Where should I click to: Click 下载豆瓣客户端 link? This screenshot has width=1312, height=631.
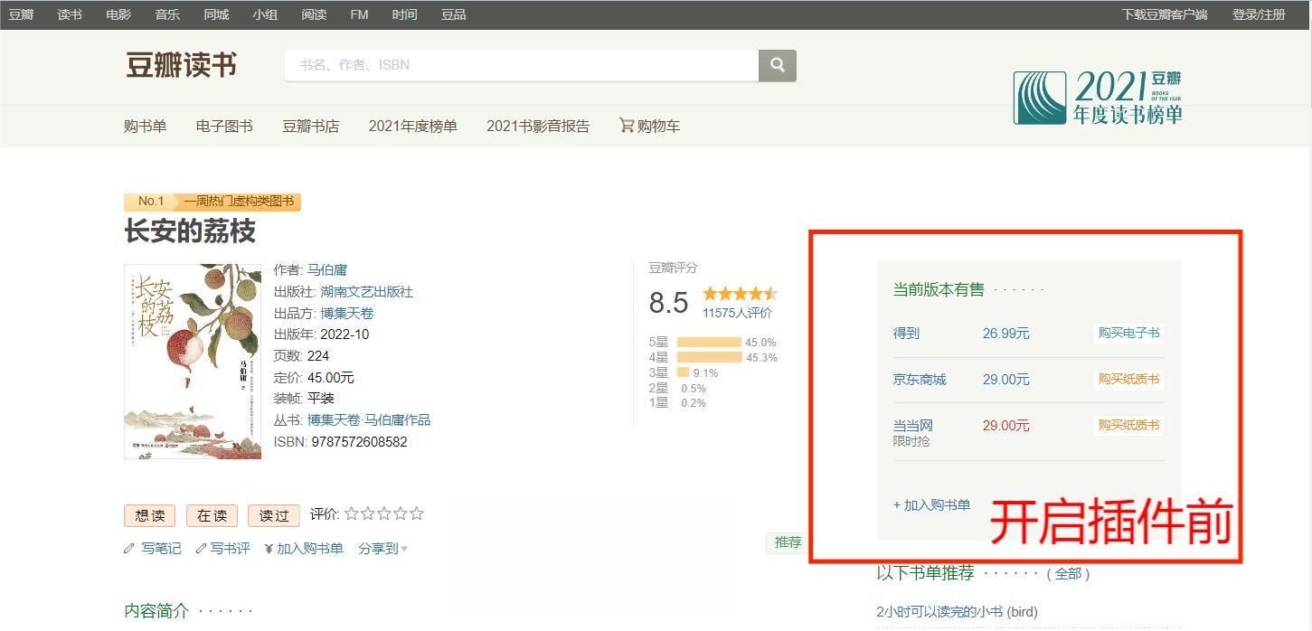[x=1165, y=14]
